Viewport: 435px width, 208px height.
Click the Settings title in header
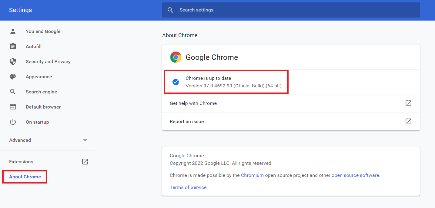(x=20, y=10)
